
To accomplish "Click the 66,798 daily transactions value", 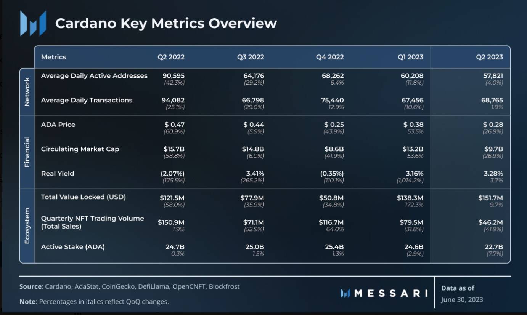I will tap(253, 100).
